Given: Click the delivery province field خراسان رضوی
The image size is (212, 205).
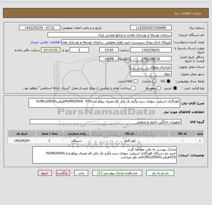Looking at the screenshot, I should 151,67.
